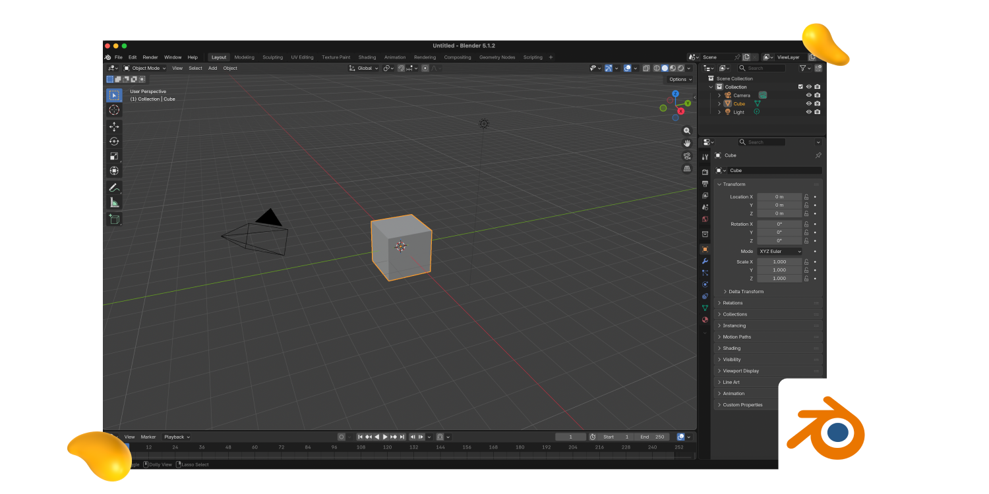Click the X axis on navigation gizmo
Screen dimensions: 989x494
680,111
